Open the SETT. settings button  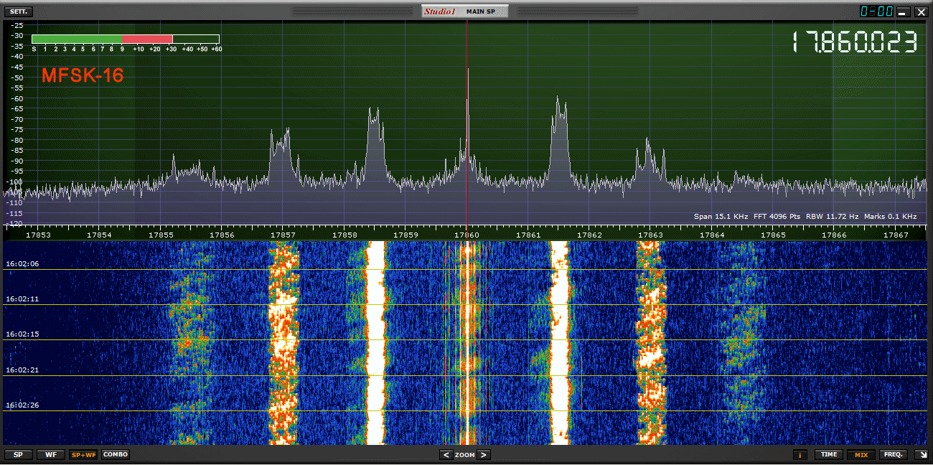coord(19,11)
